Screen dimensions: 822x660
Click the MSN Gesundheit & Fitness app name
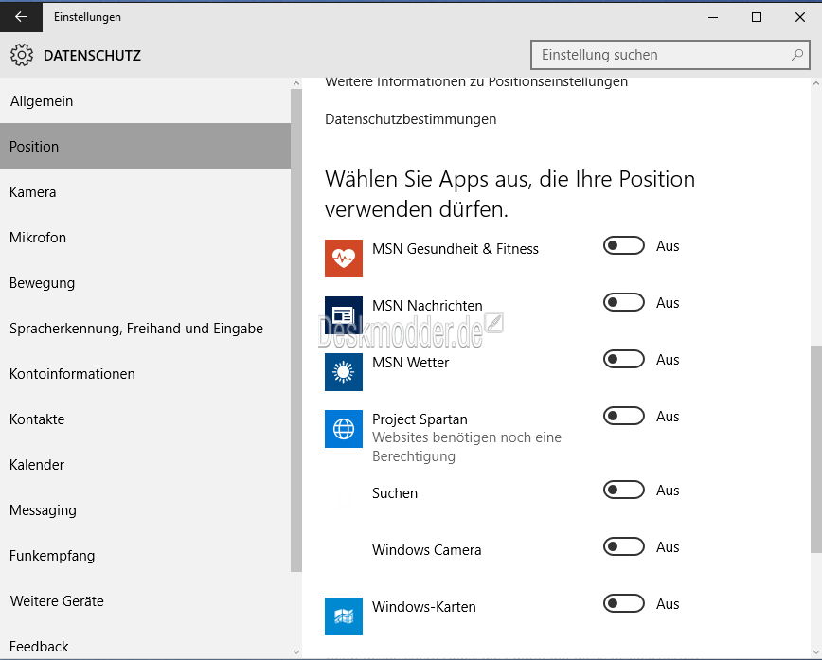[455, 248]
